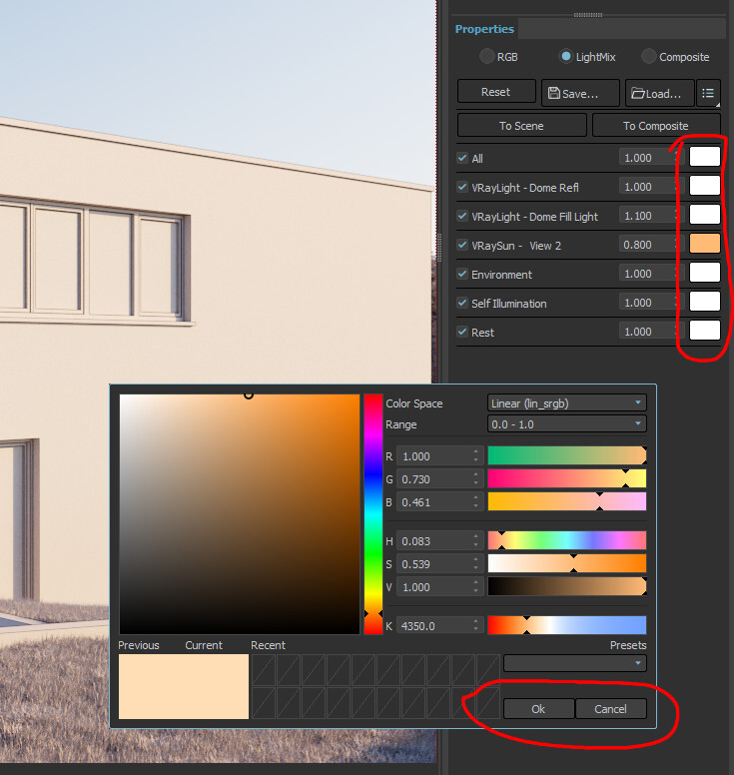Click the Load... button
This screenshot has width=734, height=775.
[x=660, y=93]
